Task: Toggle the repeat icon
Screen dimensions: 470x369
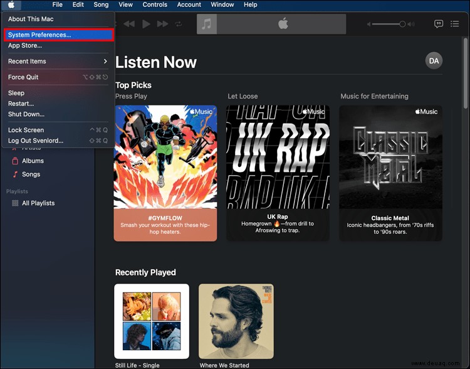Action: (179, 24)
